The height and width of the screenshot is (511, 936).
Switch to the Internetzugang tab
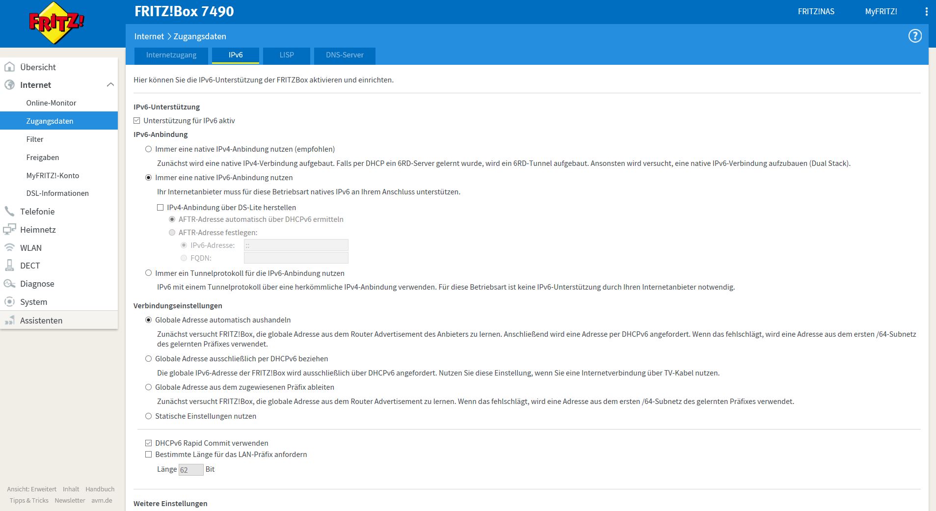[x=171, y=55]
